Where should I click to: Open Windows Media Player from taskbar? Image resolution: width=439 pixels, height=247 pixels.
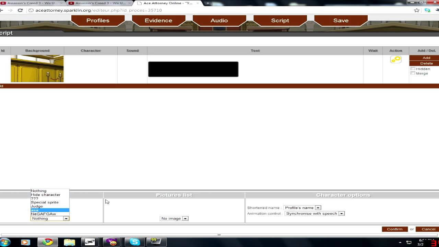(x=25, y=242)
